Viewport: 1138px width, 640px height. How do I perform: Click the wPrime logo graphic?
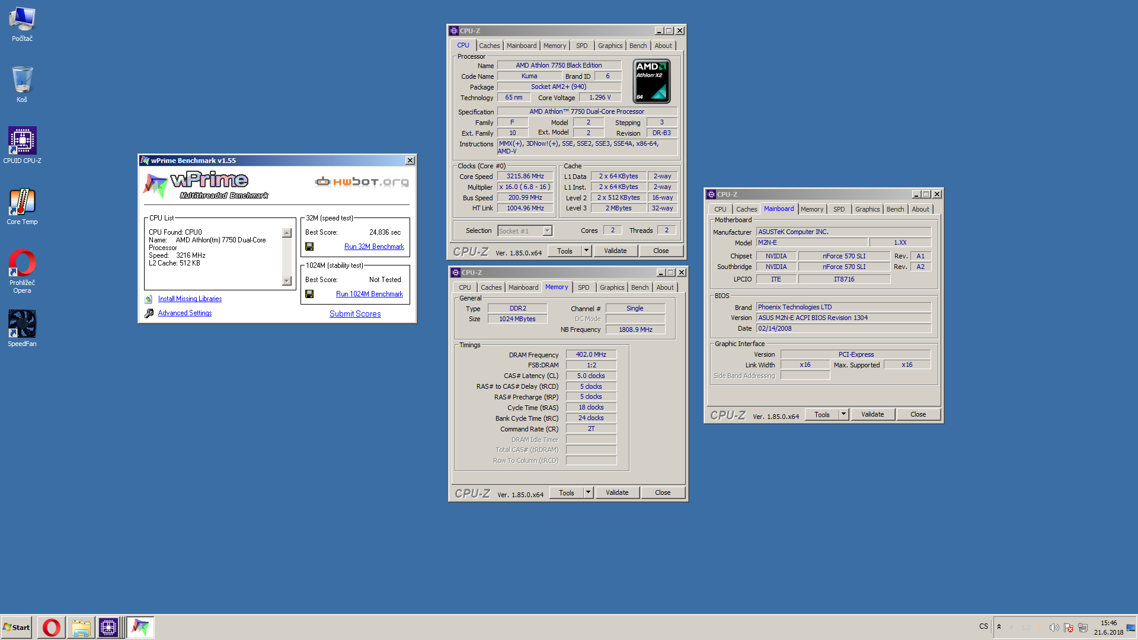click(205, 185)
